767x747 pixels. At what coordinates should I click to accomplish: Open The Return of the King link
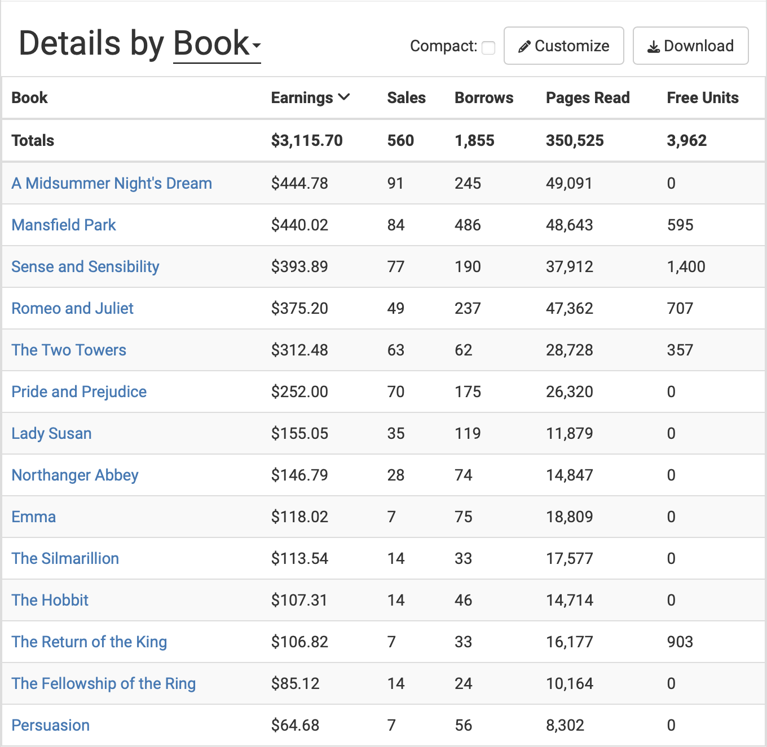click(x=89, y=642)
